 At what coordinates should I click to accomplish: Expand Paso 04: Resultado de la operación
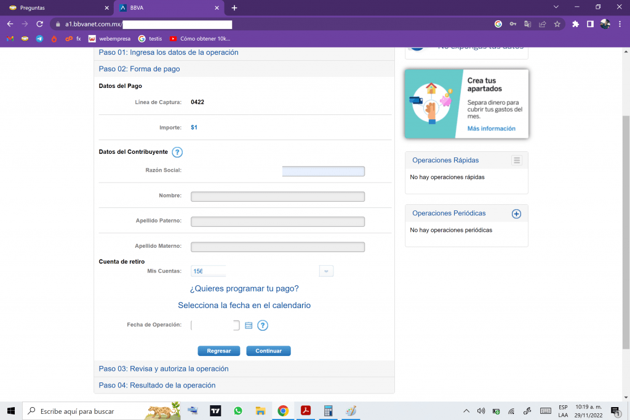(x=157, y=386)
